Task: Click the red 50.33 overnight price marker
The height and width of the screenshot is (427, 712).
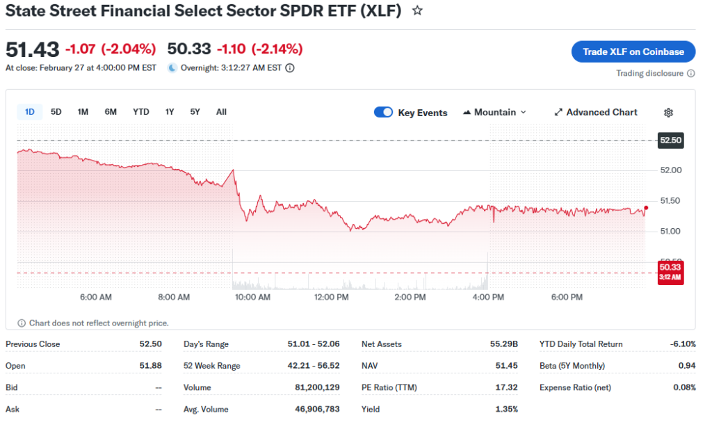Action: tap(670, 271)
